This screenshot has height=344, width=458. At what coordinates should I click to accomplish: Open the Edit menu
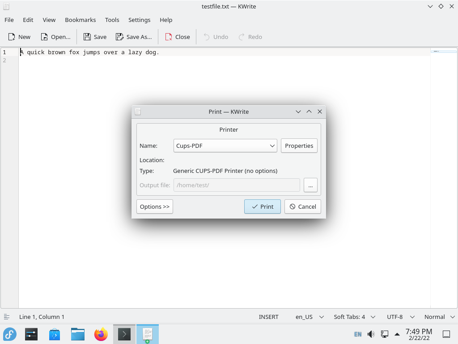pyautogui.click(x=28, y=20)
